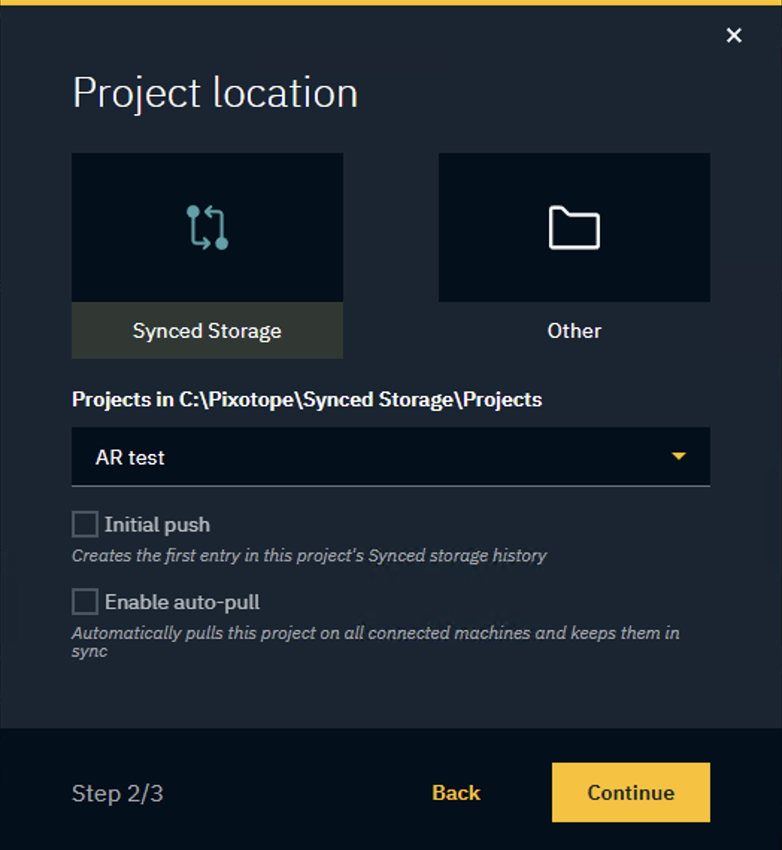782x850 pixels.
Task: Click the close X icon on the dialog
Action: [x=733, y=35]
